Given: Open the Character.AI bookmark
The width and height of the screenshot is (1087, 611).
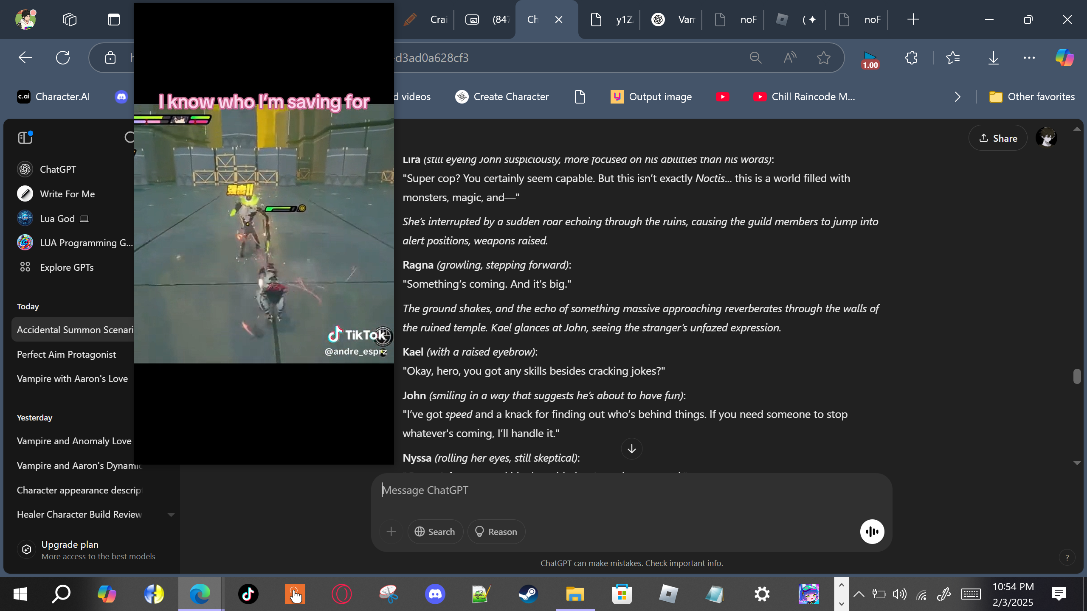Looking at the screenshot, I should coord(54,97).
